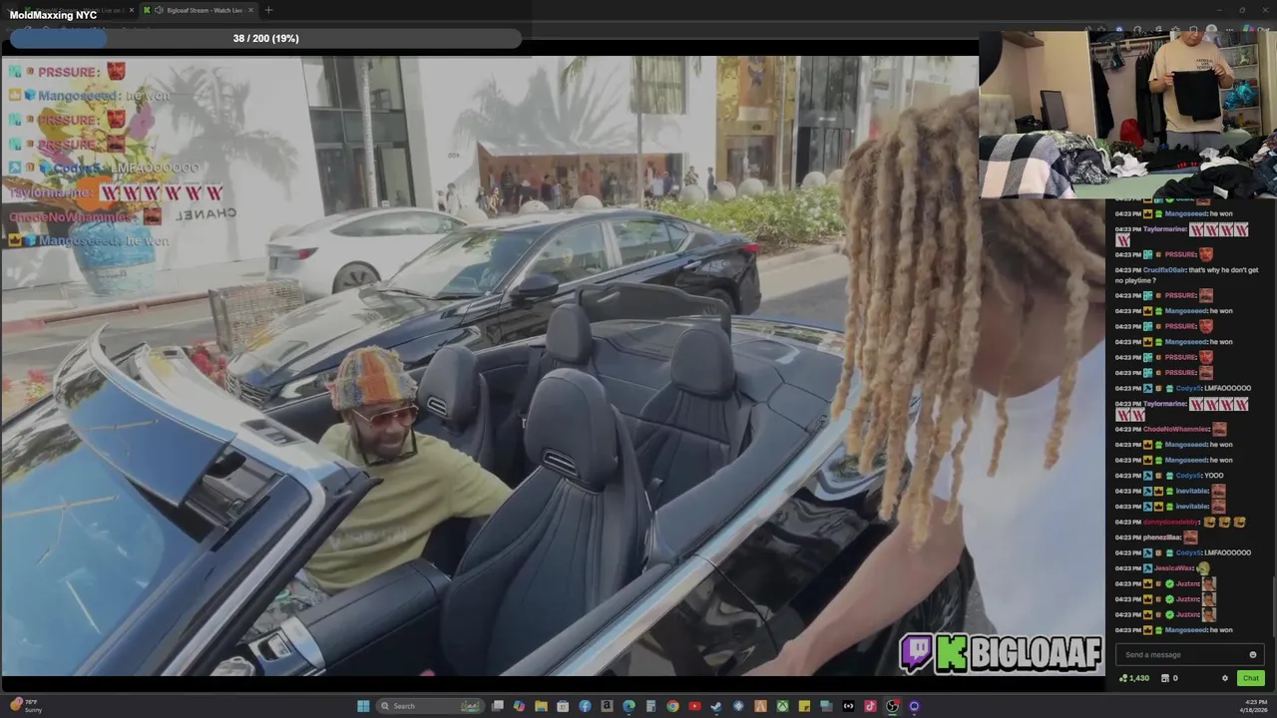Open Microsoft Edge from the taskbar
This screenshot has width=1277, height=718.
click(x=629, y=706)
